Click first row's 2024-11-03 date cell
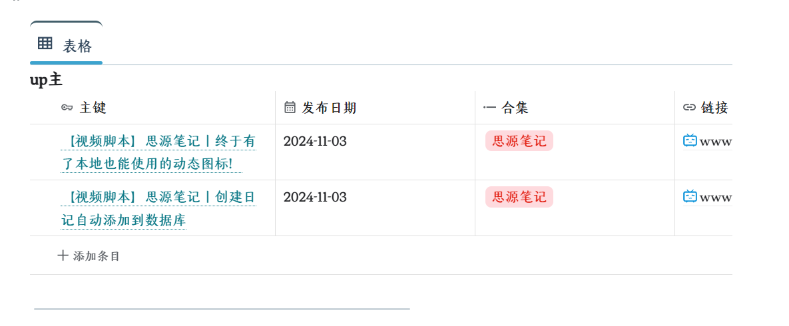 pos(315,141)
